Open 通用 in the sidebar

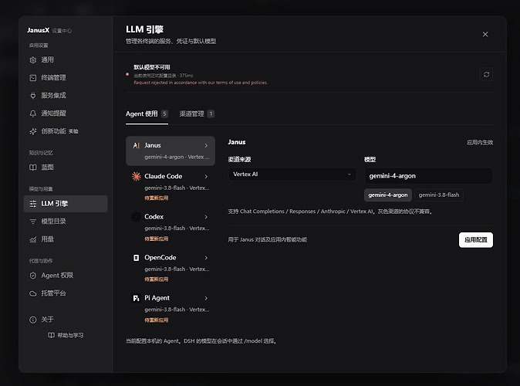(66, 60)
